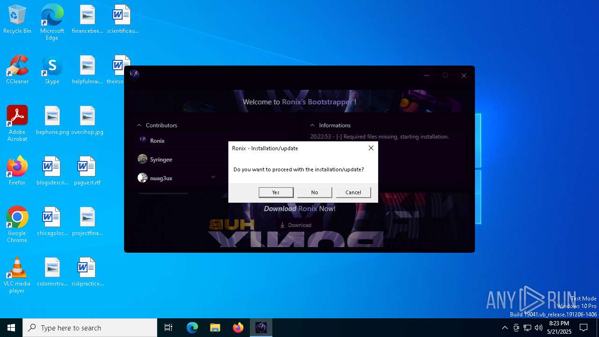
Task: Cancel the Ronix installation dialog
Action: [x=353, y=192]
